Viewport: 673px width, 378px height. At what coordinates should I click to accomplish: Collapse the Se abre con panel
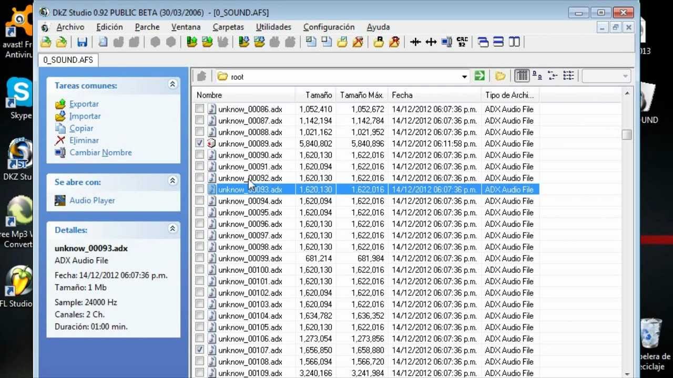(172, 181)
